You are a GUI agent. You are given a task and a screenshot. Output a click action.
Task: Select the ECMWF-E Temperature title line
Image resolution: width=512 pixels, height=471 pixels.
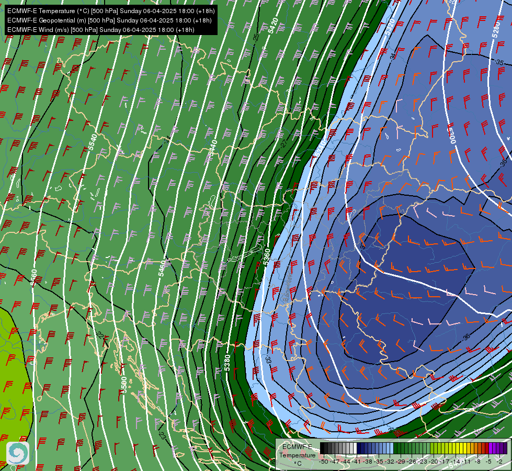pos(111,11)
